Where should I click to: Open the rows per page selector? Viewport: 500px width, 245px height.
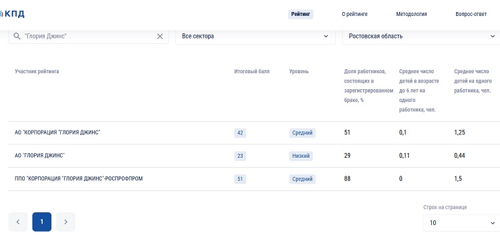[x=461, y=223]
